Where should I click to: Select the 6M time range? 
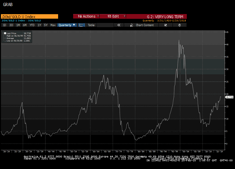point(25,25)
